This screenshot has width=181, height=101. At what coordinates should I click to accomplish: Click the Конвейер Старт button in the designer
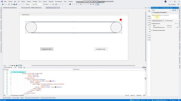[x=101, y=49]
